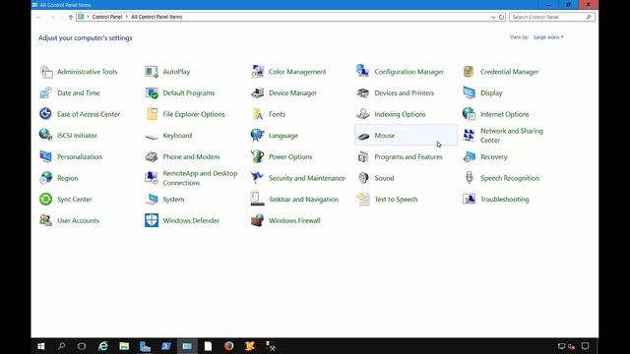Click the System link text

coord(173,200)
